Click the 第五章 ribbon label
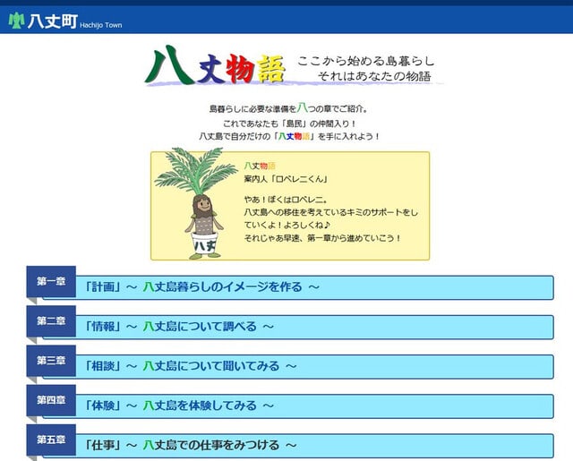573x461 pixels. (x=51, y=440)
